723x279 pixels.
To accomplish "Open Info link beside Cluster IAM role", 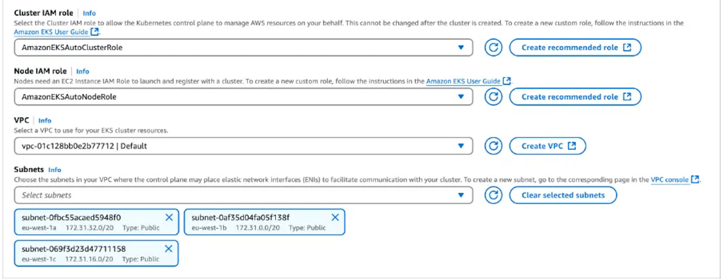I will click(x=89, y=13).
